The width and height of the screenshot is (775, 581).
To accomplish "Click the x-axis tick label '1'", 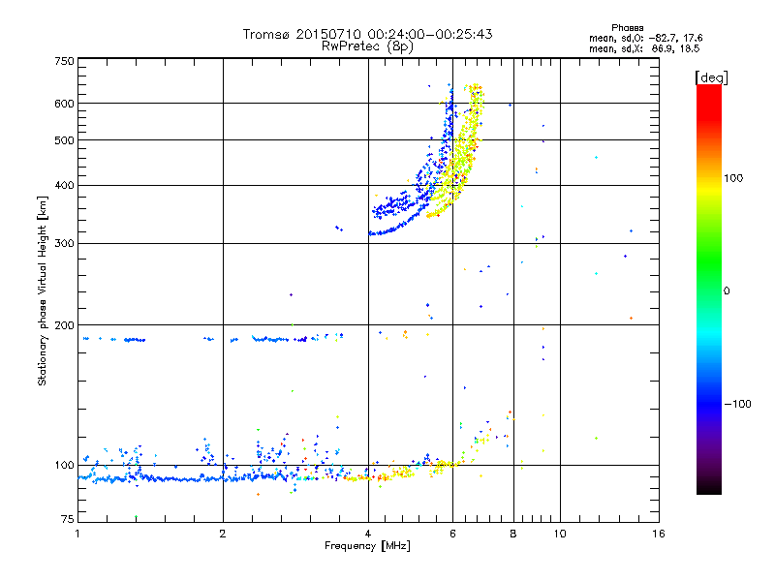I will (x=77, y=534).
